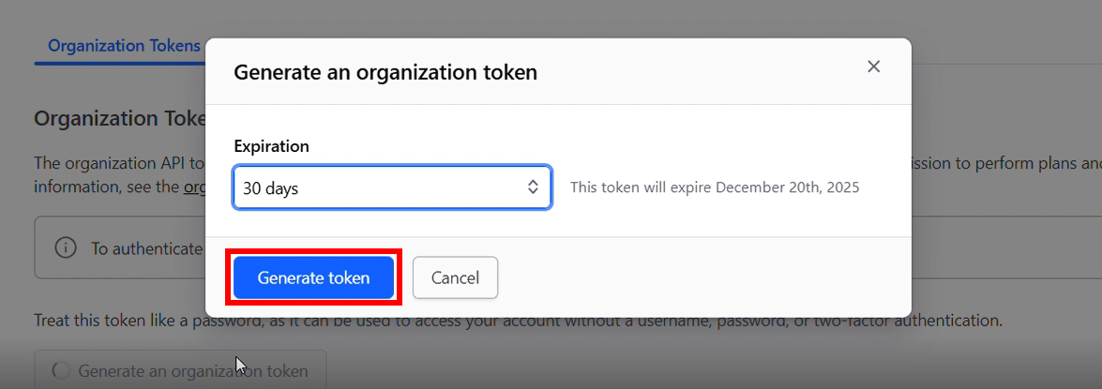Image resolution: width=1102 pixels, height=389 pixels.
Task: Click the Expiration field label
Action: (271, 146)
